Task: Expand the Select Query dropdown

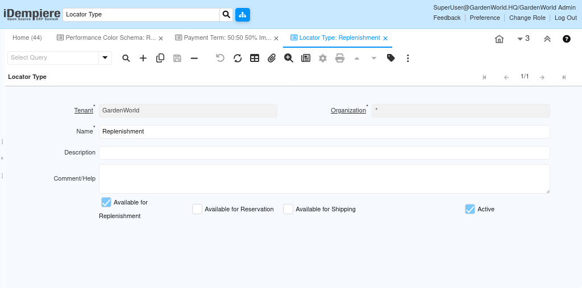Action: coord(105,58)
